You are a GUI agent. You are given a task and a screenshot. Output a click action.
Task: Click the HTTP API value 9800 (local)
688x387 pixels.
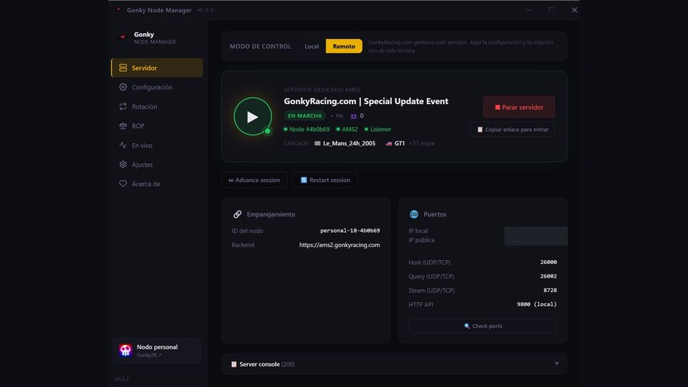point(537,304)
